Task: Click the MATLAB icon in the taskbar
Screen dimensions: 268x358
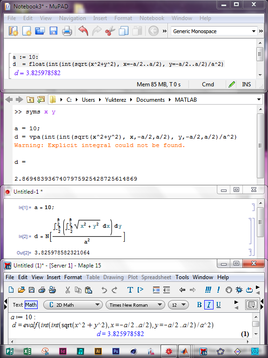Action: 185,351
